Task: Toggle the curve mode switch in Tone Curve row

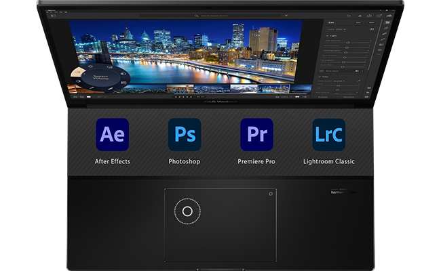Action: click(357, 70)
